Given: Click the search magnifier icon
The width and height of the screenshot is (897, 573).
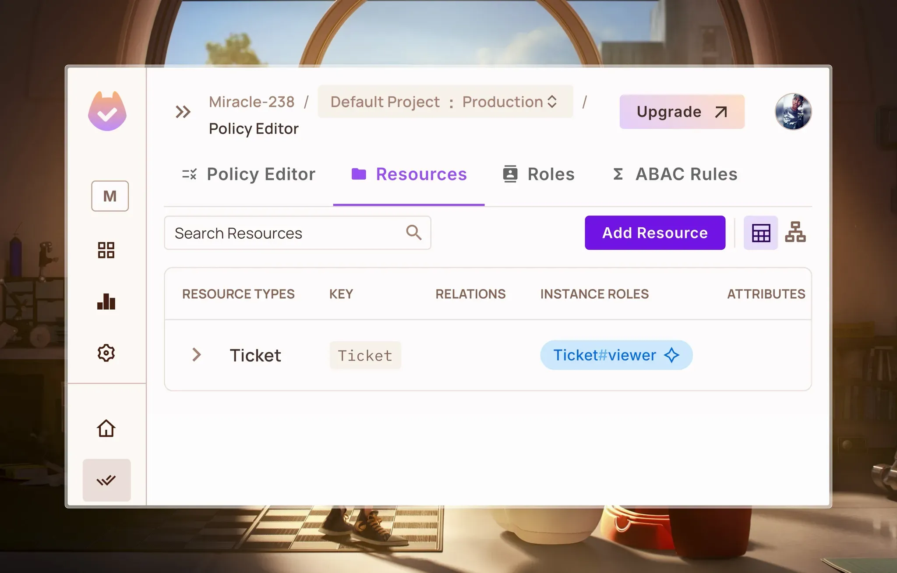Looking at the screenshot, I should pos(413,233).
